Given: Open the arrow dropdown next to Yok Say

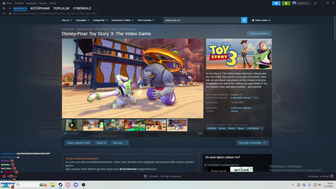Looking at the screenshot, I should tap(127, 143).
